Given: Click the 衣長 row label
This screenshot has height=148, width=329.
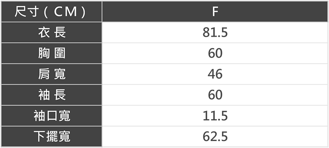Looking at the screenshot, I should [52, 32].
